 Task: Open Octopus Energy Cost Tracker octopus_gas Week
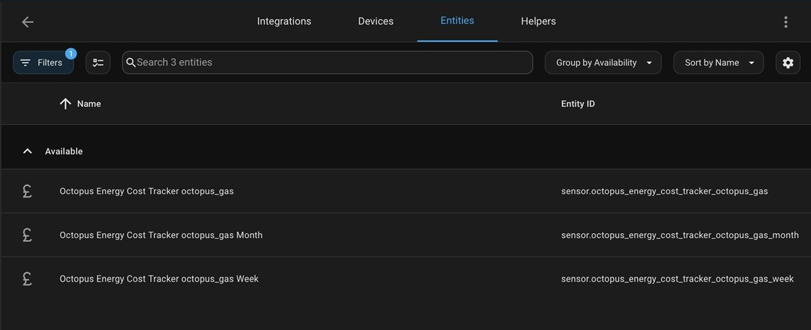coord(159,279)
